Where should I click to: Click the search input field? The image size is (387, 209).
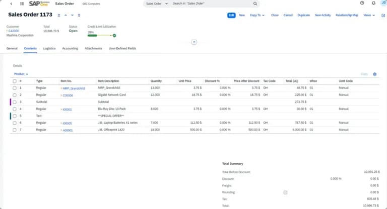tap(212, 4)
